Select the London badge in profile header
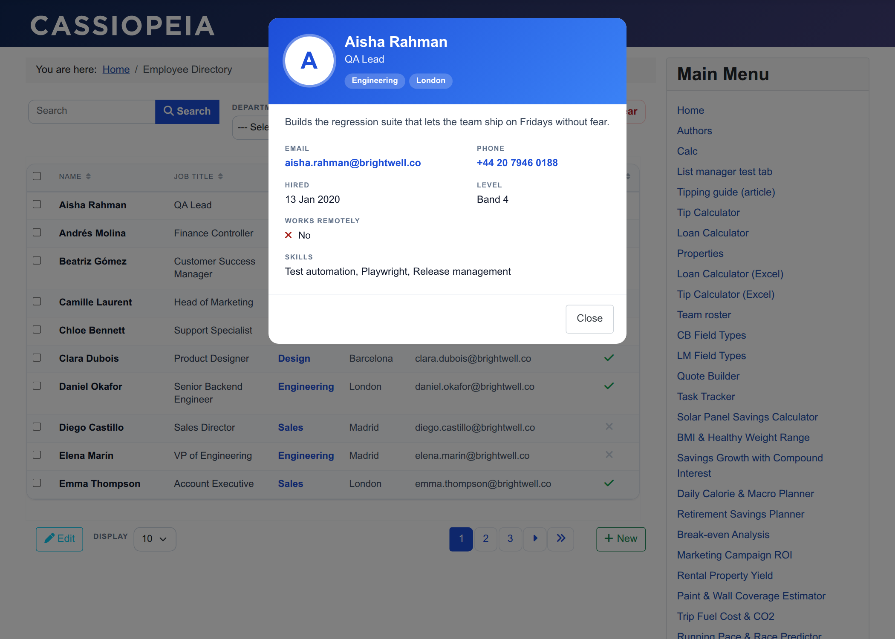The image size is (895, 639). click(430, 81)
